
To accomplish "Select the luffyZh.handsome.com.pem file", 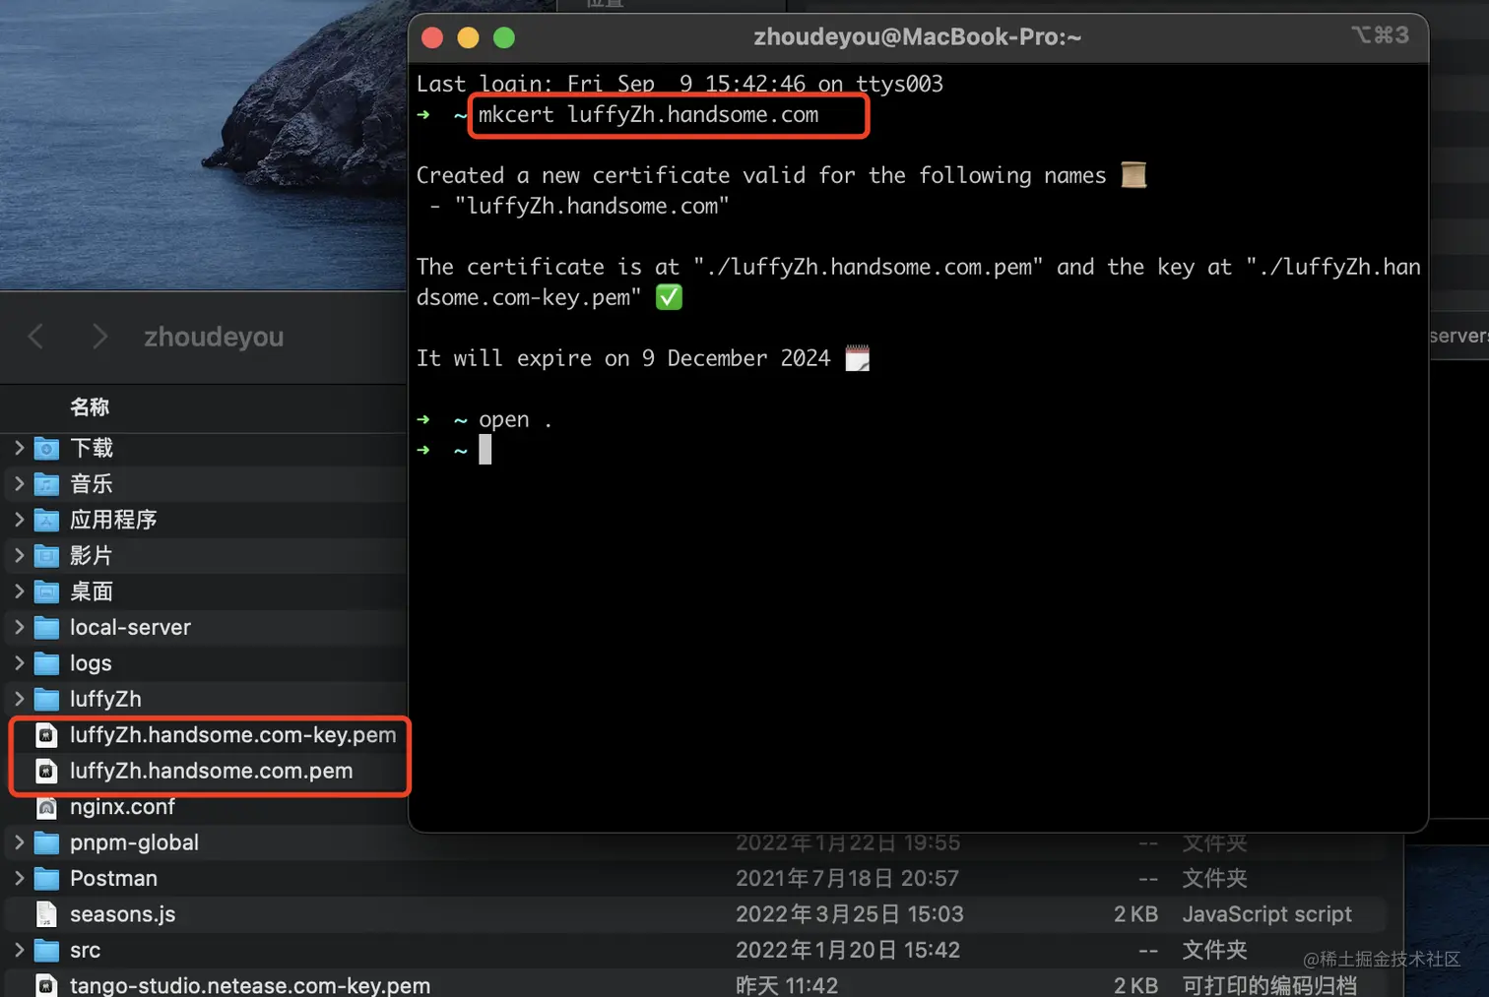I will pos(211,771).
